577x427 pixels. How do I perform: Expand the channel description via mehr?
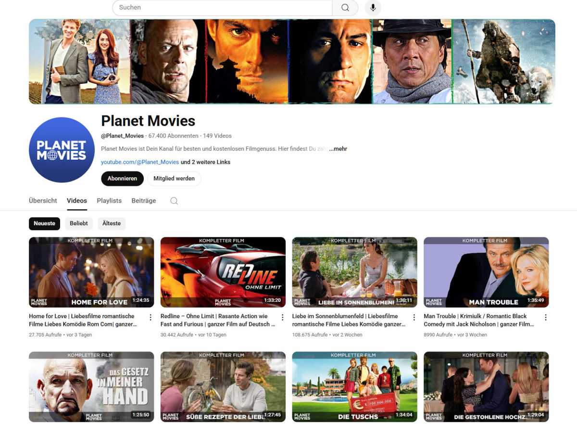338,148
